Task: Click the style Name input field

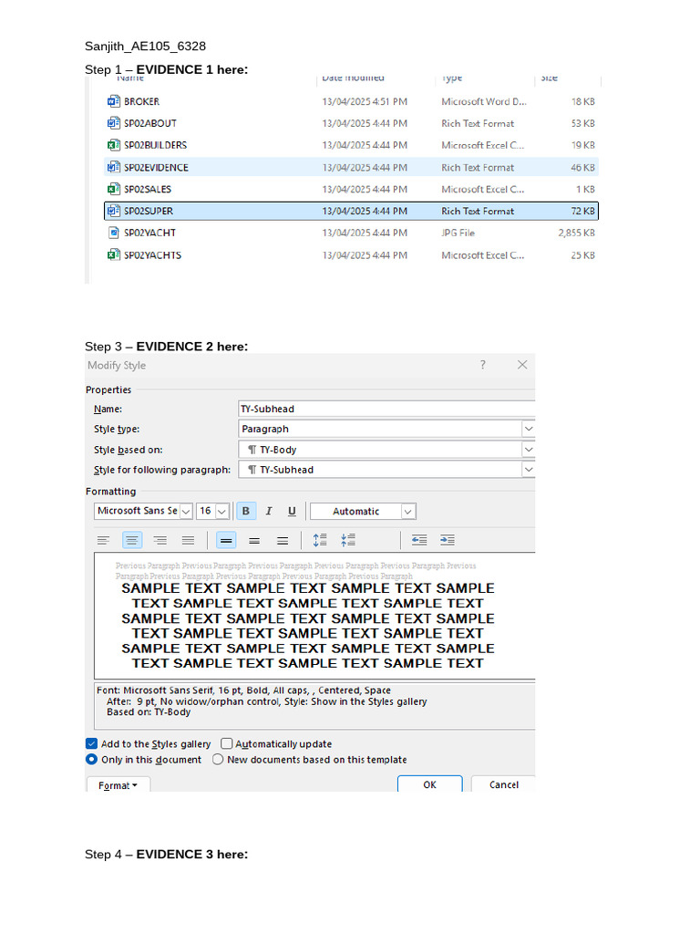Action: (386, 409)
